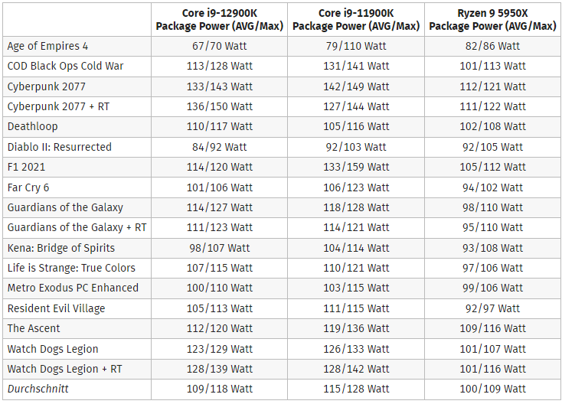The height and width of the screenshot is (404, 562).
Task: Click the Ryzen 9 5950X column header
Action: 492,20
